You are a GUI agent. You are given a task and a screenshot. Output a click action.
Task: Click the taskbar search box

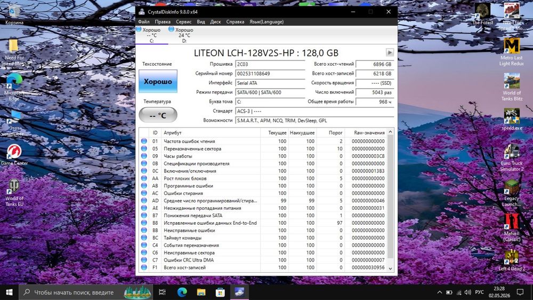(x=85, y=292)
